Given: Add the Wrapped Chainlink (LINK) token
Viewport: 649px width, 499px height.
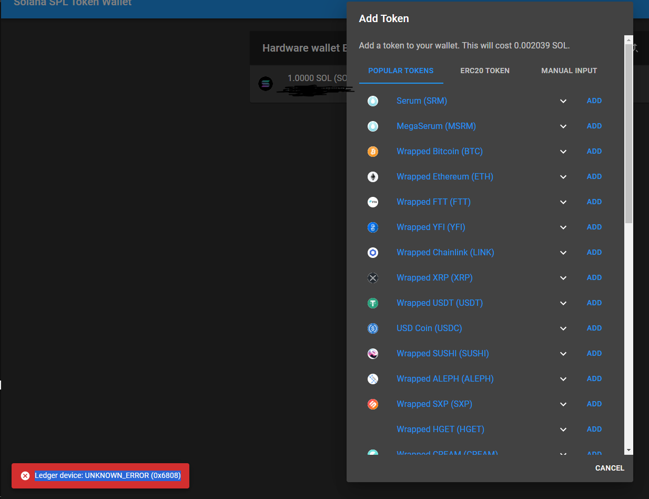Looking at the screenshot, I should (594, 252).
